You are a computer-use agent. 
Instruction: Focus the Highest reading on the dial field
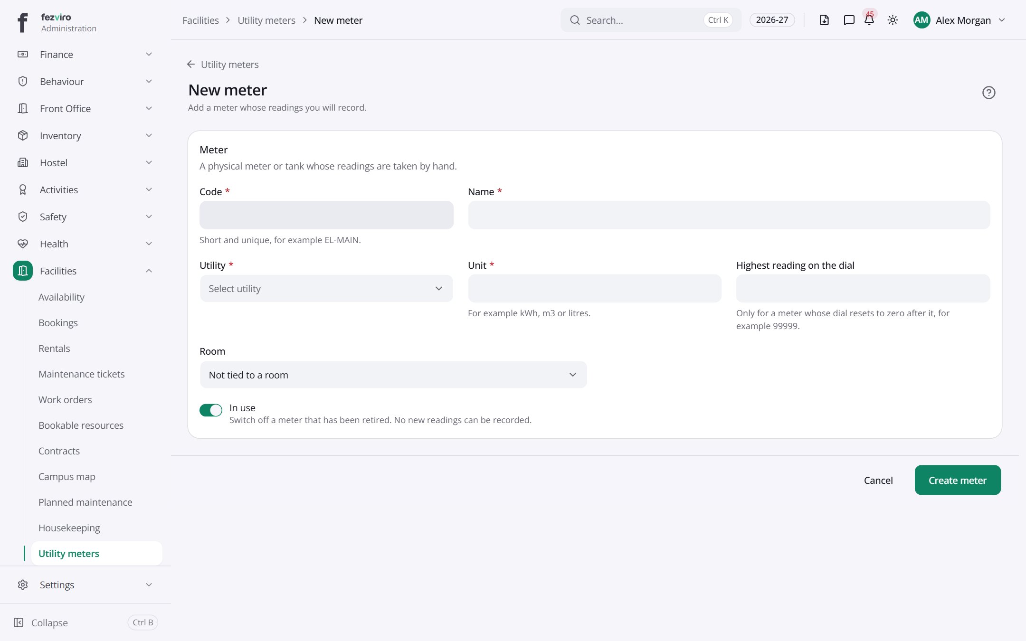[x=863, y=288]
